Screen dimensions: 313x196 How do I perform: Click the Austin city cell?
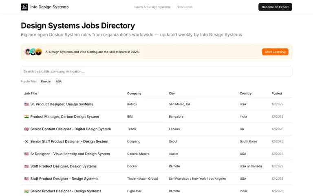(173, 154)
